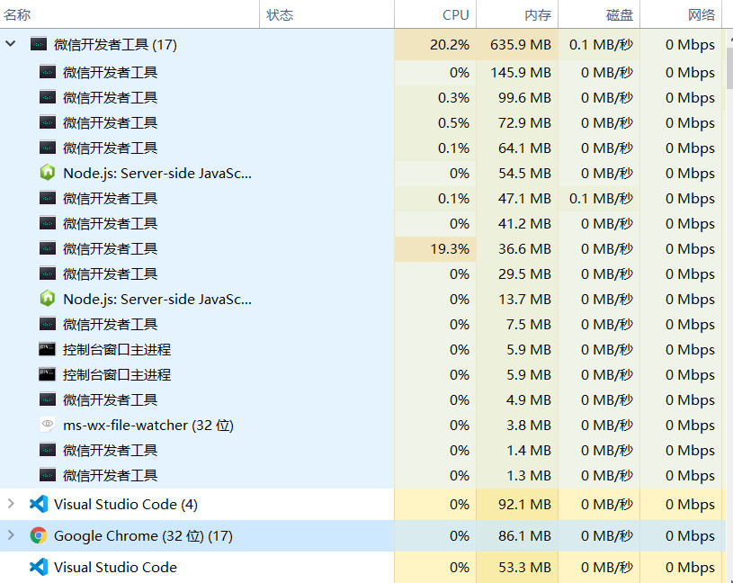
Task: Click icon of 99.6 MB 微信开发者工具 process
Action: coord(48,97)
